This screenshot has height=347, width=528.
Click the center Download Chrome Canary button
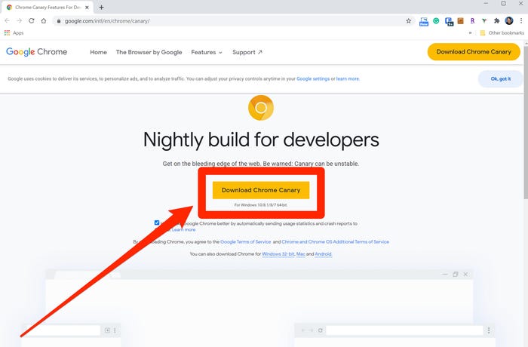coord(261,190)
